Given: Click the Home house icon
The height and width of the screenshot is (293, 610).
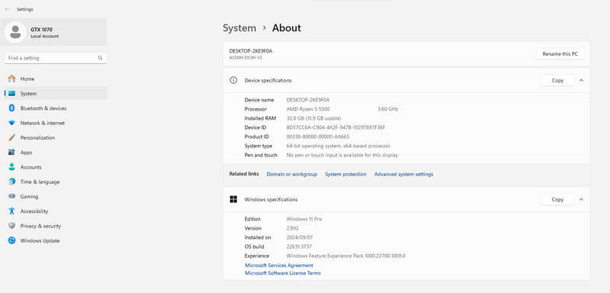Looking at the screenshot, I should (x=11, y=79).
